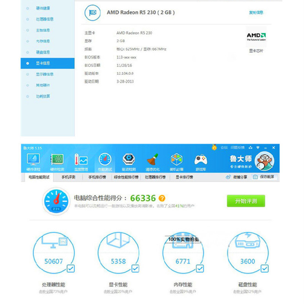The image size is (304, 304).
Task: Click the driver date value 3-28-2013
Action: (125, 81)
